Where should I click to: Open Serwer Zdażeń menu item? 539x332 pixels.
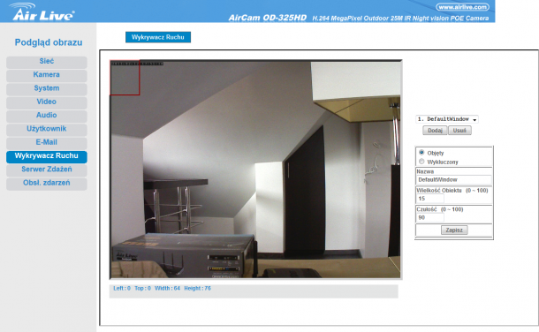tap(47, 170)
